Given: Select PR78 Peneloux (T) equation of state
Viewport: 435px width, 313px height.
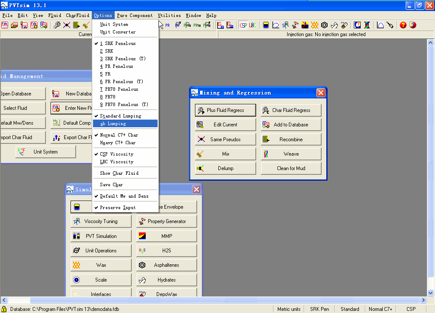Looking at the screenshot, I should [125, 105].
